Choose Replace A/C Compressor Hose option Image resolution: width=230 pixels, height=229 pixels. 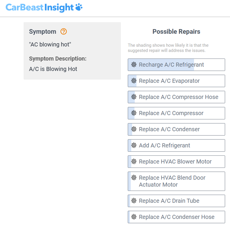point(176,97)
